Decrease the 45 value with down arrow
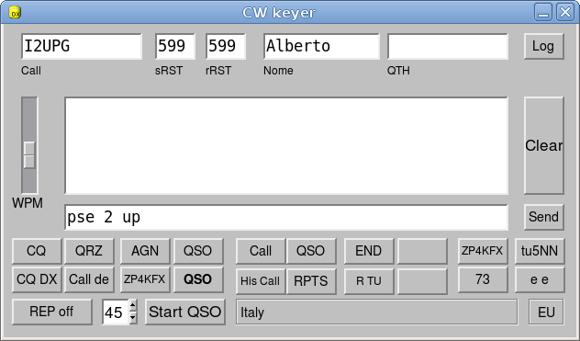The width and height of the screenshot is (580, 341). pos(132,318)
